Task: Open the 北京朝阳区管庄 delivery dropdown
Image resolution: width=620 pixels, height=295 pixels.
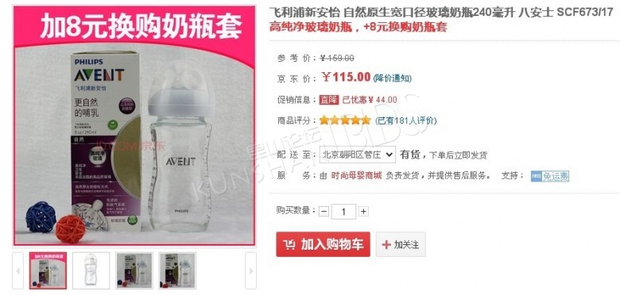Action: tap(358, 155)
